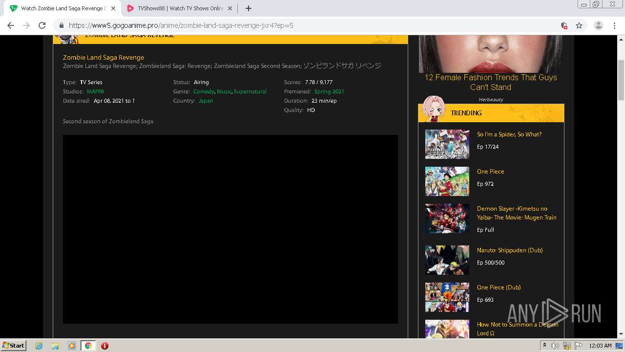Image resolution: width=625 pixels, height=352 pixels.
Task: Show hidden system tray icons
Action: click(544, 346)
